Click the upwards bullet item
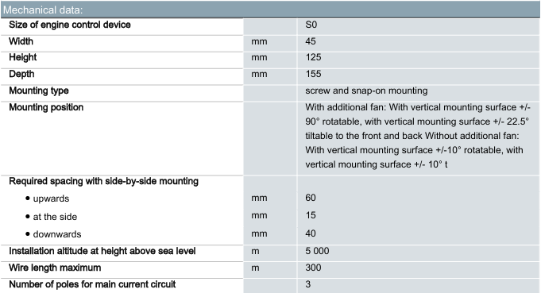 coord(48,199)
